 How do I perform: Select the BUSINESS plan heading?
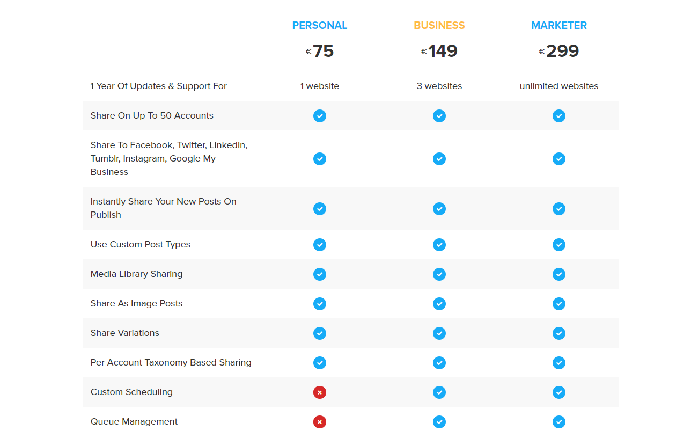(x=439, y=25)
